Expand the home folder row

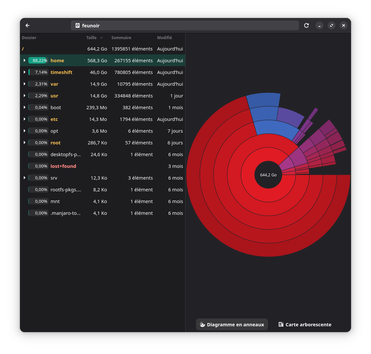click(x=24, y=60)
